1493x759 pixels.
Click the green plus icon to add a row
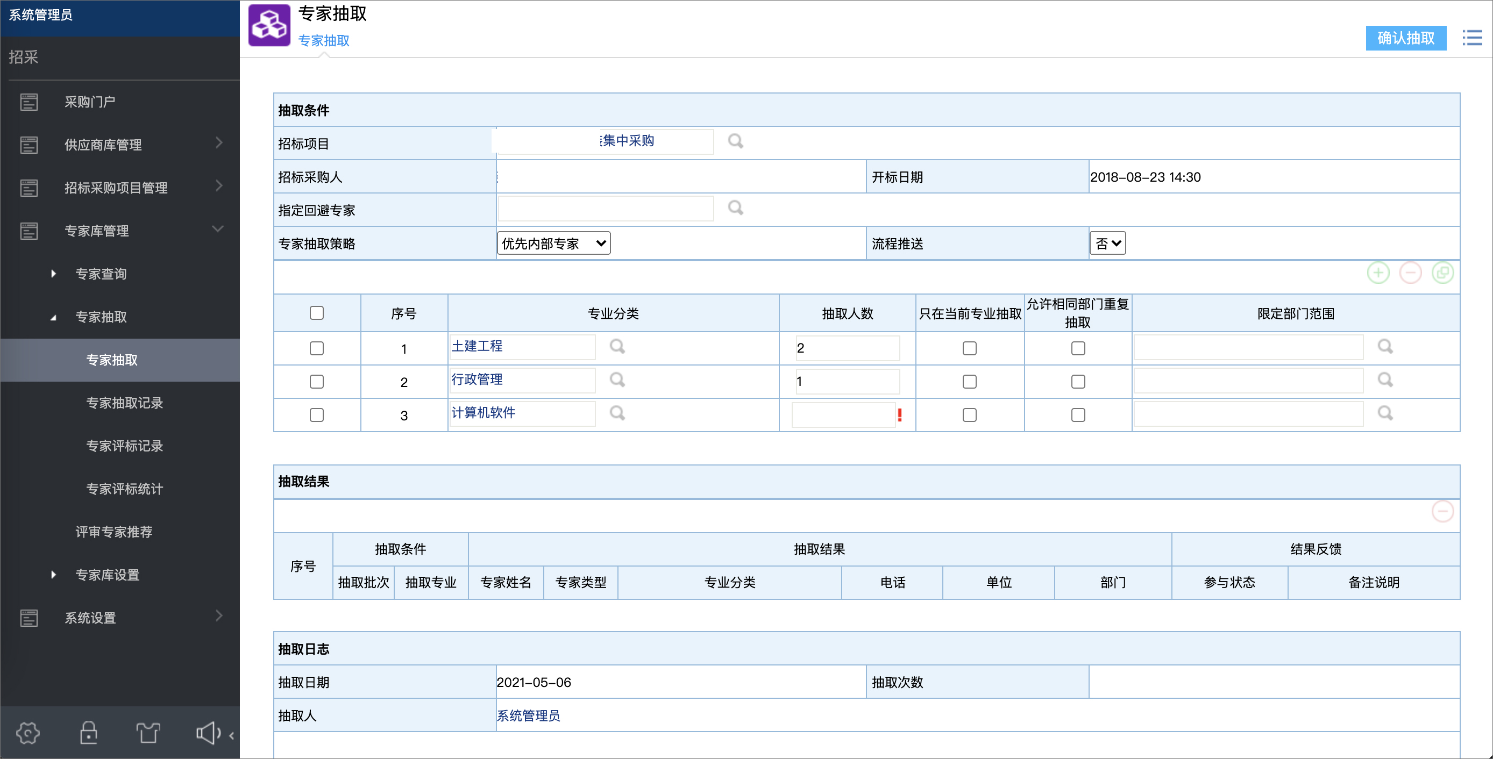pos(1378,273)
